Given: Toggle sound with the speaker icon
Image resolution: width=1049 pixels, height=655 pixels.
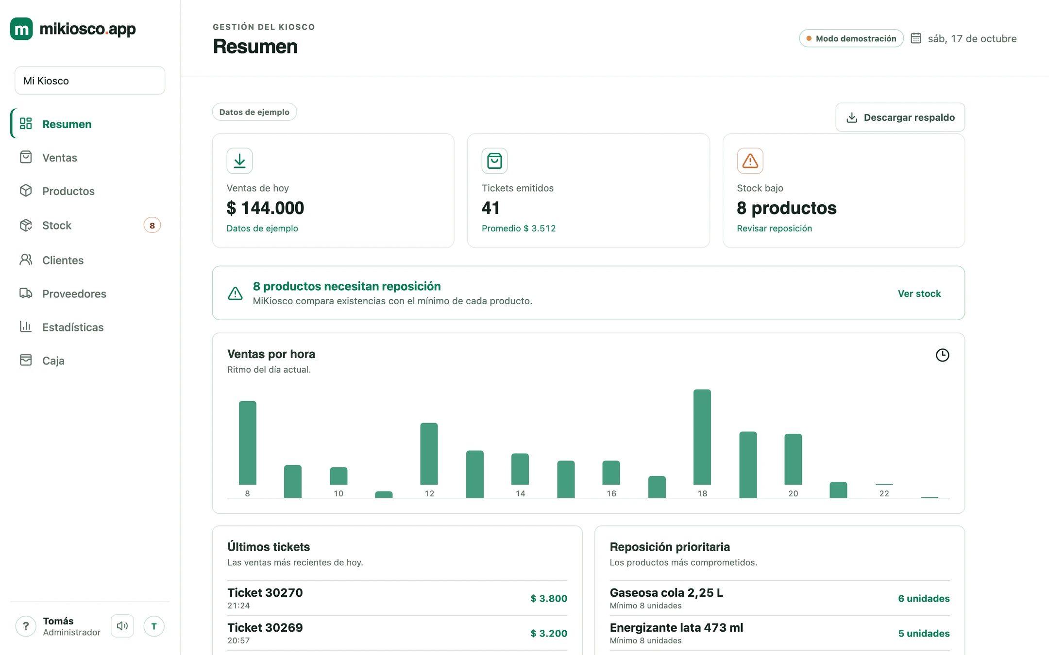Looking at the screenshot, I should pyautogui.click(x=122, y=626).
